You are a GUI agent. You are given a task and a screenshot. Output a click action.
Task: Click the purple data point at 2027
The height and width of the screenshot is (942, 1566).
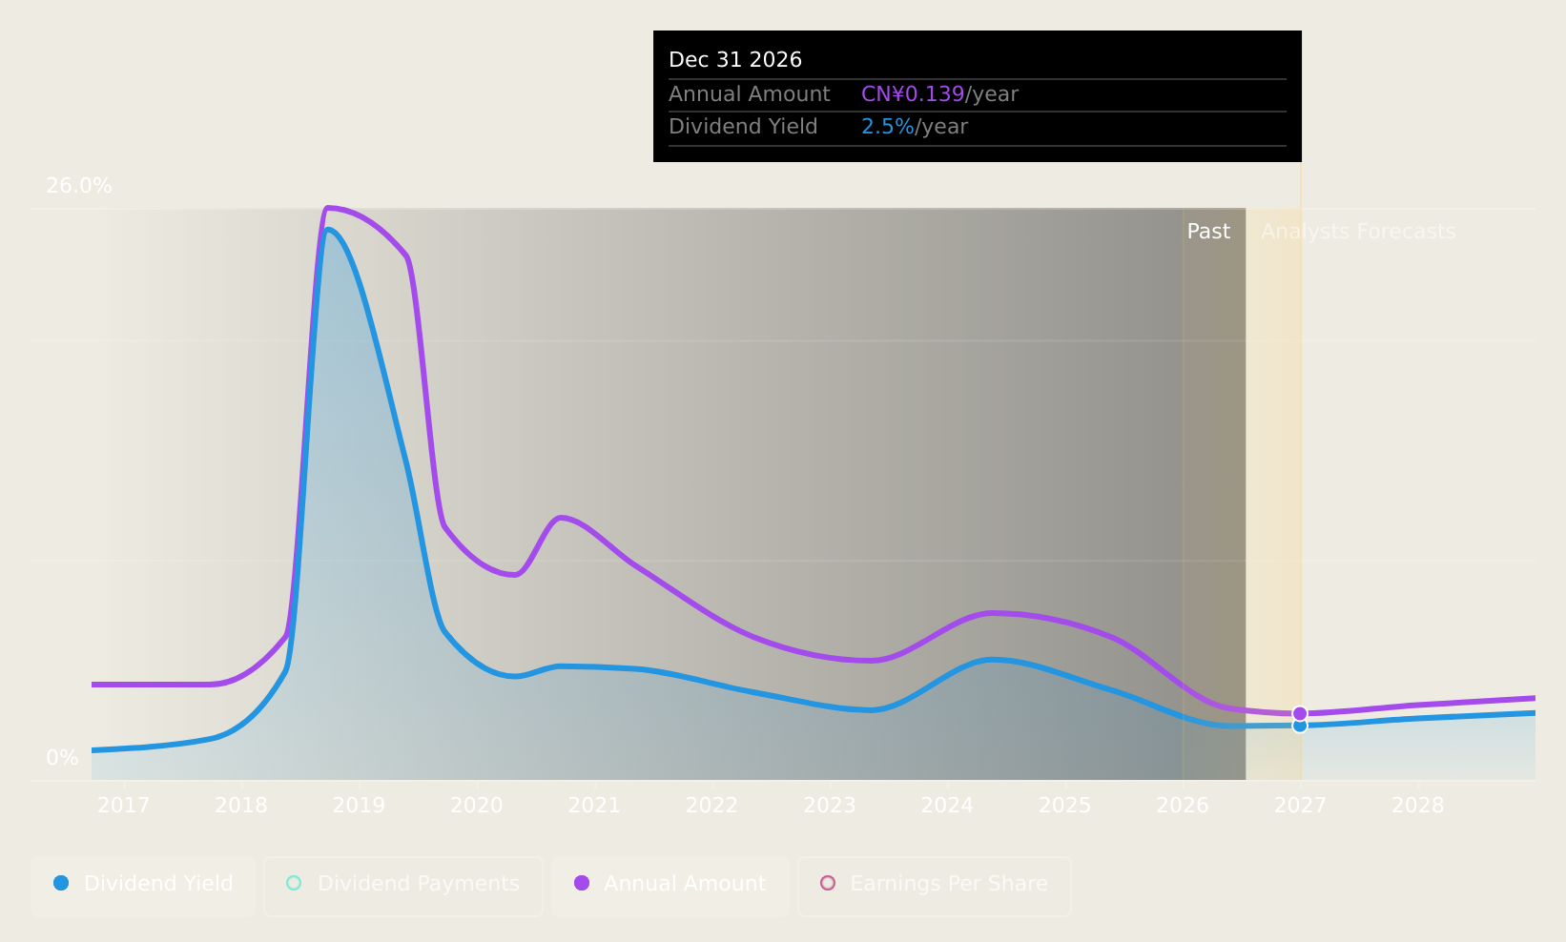(1300, 714)
